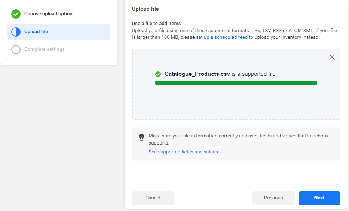Select the Upload file step

36,32
